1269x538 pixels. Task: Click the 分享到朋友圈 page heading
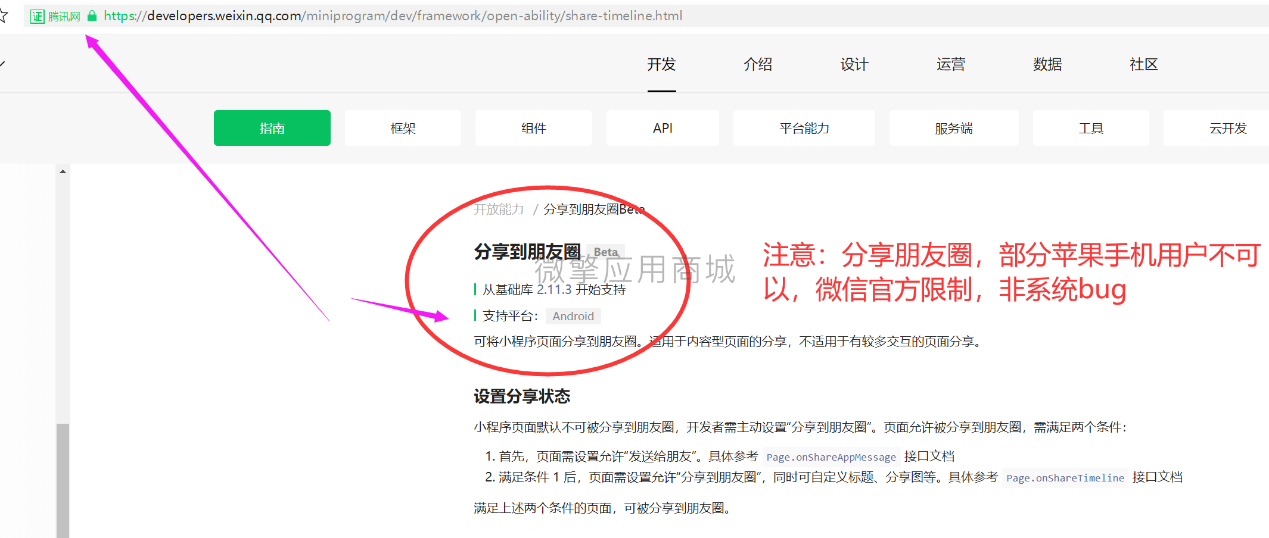[x=527, y=252]
